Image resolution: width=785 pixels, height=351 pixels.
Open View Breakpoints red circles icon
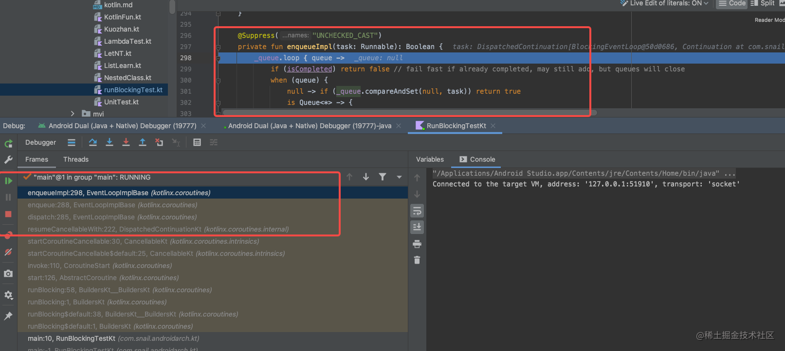pyautogui.click(x=8, y=235)
